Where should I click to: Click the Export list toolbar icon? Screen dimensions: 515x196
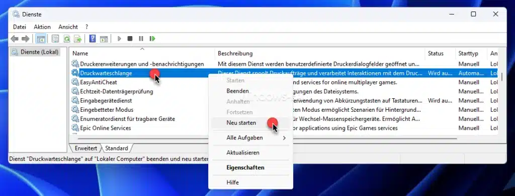77,39
